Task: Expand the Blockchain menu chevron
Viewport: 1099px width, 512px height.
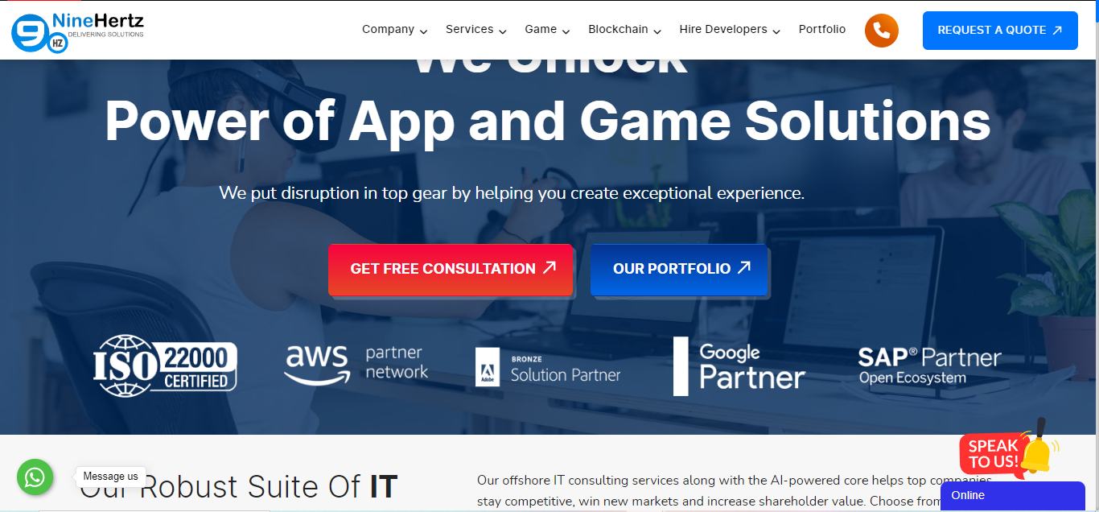Action: pyautogui.click(x=657, y=31)
